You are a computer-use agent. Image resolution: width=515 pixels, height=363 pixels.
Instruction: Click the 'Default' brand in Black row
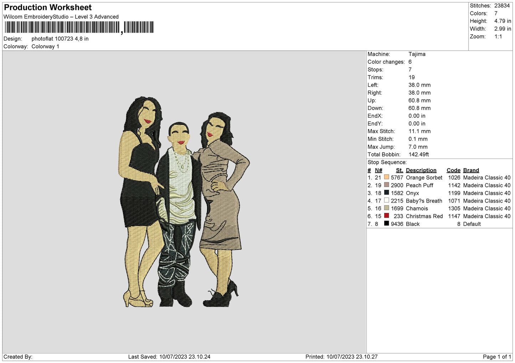[x=472, y=224]
